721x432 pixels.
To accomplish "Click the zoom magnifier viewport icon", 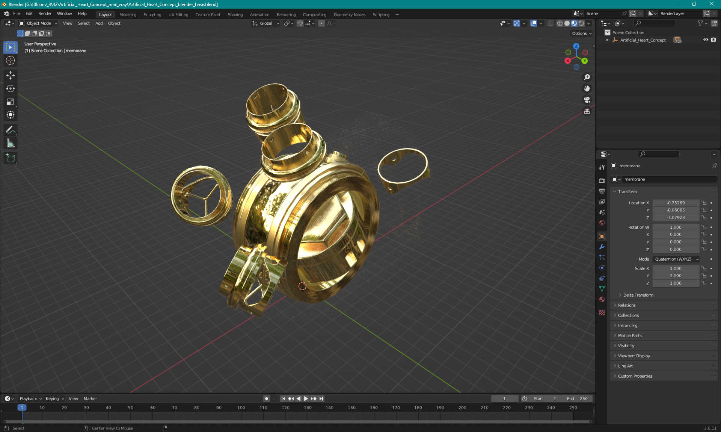I will tap(587, 77).
